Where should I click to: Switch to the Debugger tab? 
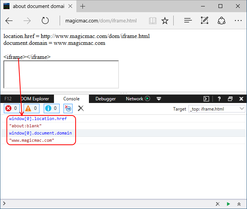point(106,99)
